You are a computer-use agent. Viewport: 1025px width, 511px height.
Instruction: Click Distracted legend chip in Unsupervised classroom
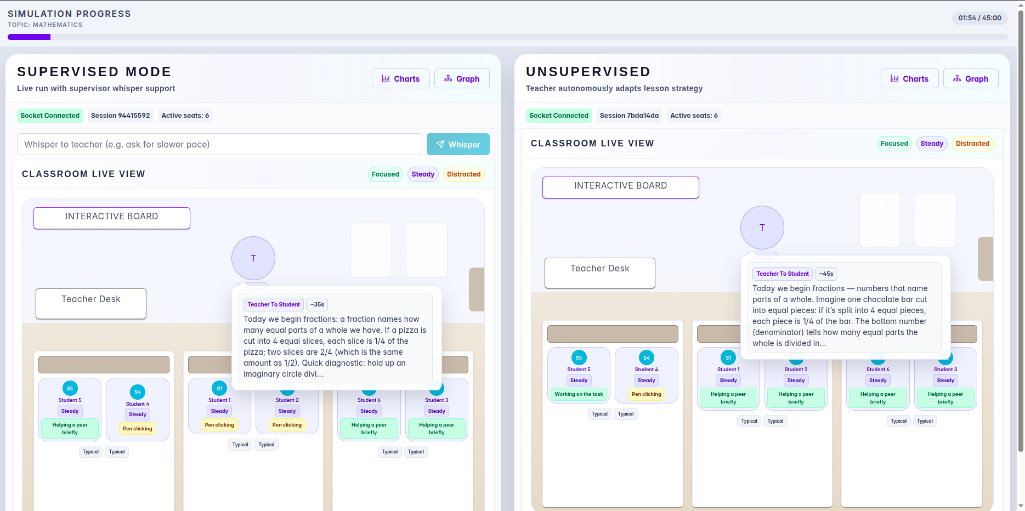point(973,144)
